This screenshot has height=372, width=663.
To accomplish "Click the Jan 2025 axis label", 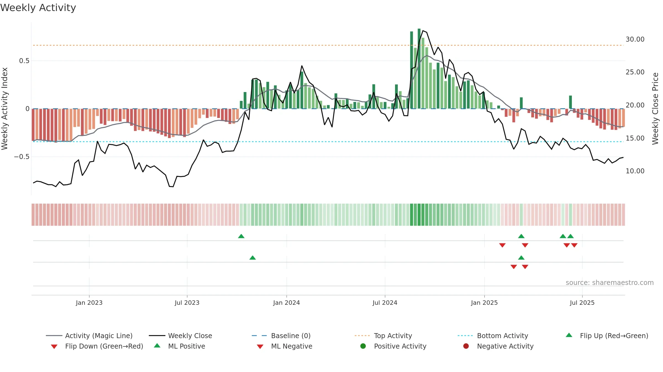I will click(x=484, y=303).
